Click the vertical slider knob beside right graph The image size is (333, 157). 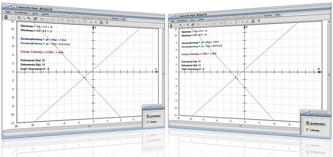pos(329,75)
